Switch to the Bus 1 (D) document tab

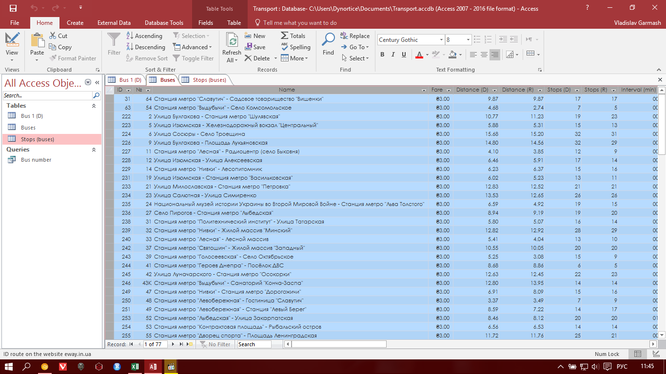pos(125,80)
